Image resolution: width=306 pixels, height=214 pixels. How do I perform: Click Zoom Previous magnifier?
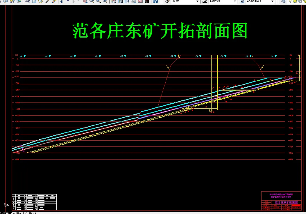(x=105, y=1)
